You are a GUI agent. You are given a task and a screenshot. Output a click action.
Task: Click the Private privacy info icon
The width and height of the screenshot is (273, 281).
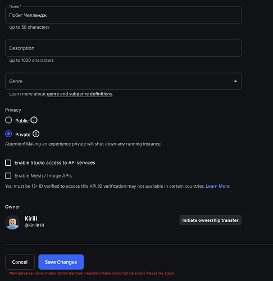tap(36, 134)
